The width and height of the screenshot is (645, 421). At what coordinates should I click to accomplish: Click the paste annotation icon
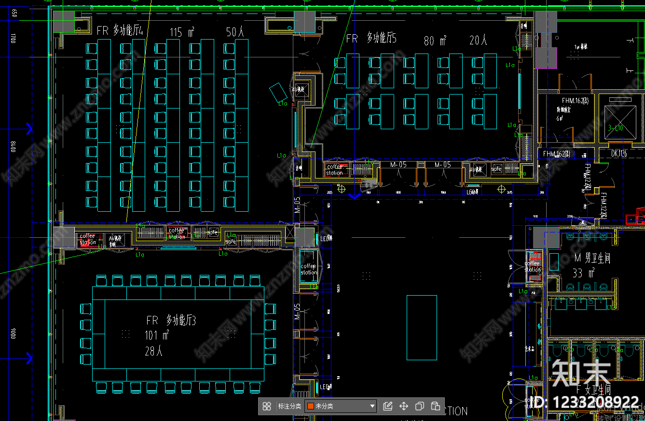(x=435, y=406)
